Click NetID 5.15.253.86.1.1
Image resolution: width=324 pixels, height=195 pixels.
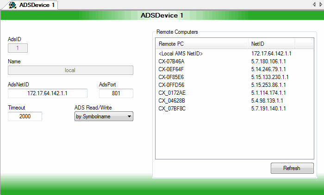[x=268, y=85]
